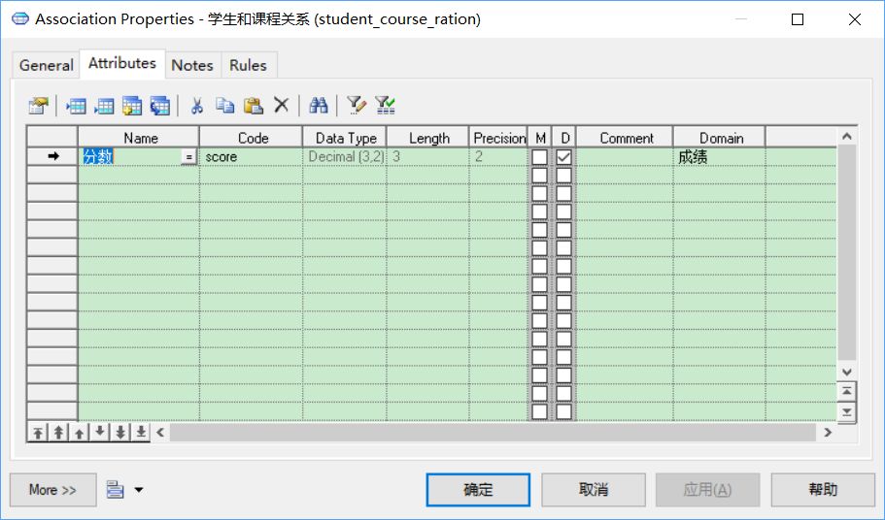Click the move row up one arrow
Screen dimensions: 885x520
click(79, 433)
